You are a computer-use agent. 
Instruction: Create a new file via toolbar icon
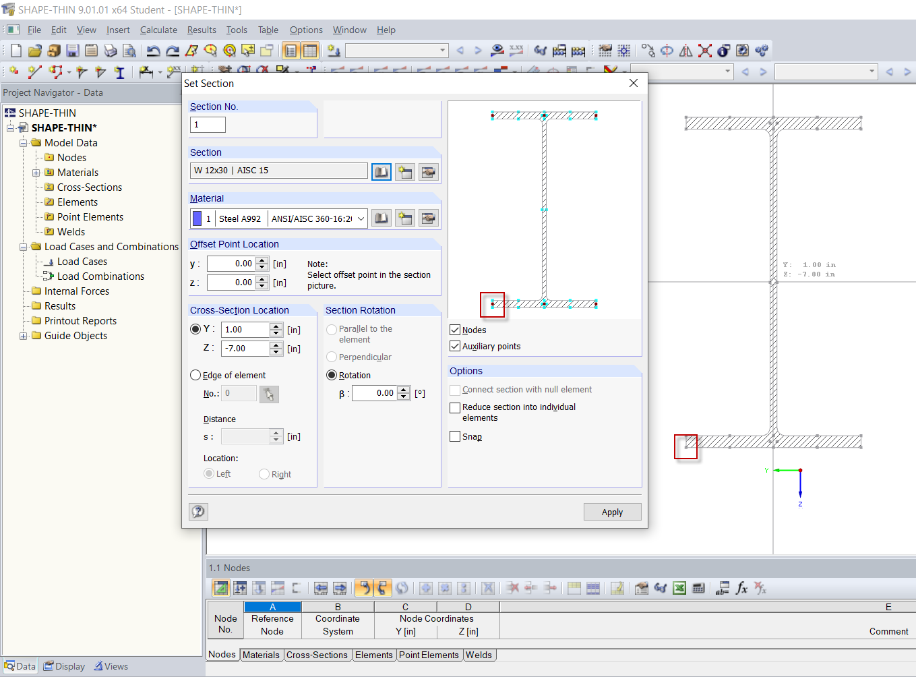coord(16,51)
